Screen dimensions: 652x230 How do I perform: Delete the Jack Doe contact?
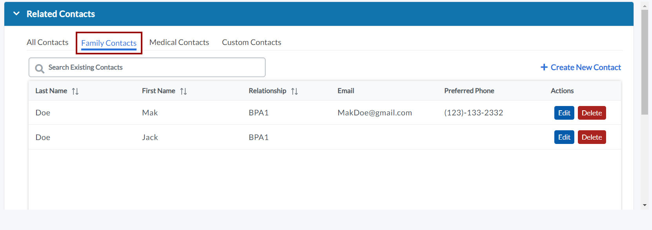click(x=592, y=137)
